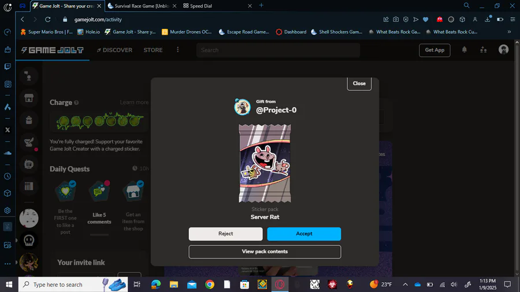Open Google Chrome from taskbar

click(x=210, y=284)
